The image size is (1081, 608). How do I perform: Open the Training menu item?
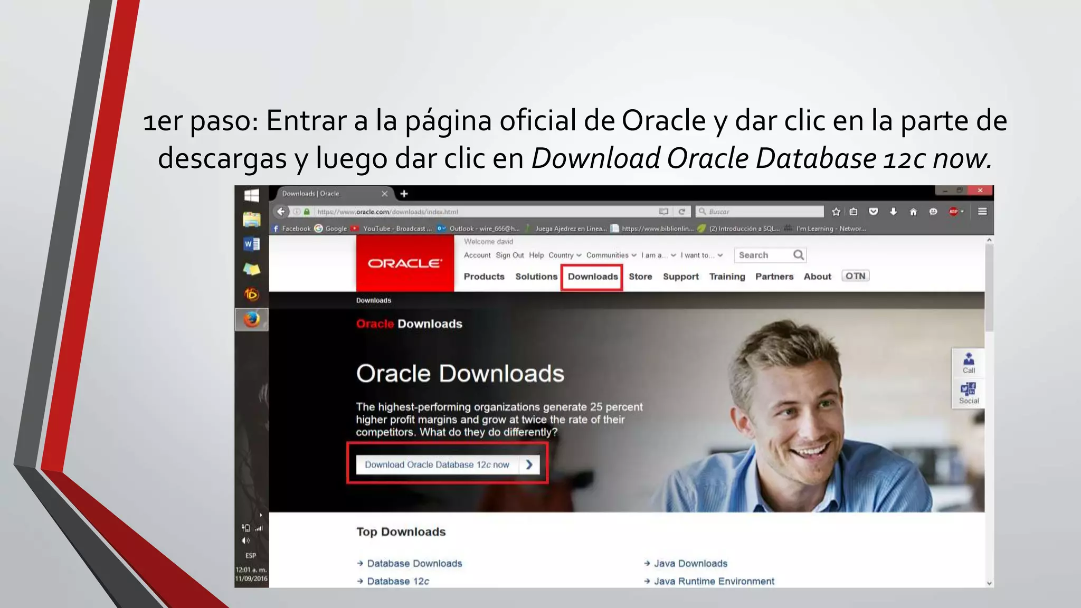[727, 277]
